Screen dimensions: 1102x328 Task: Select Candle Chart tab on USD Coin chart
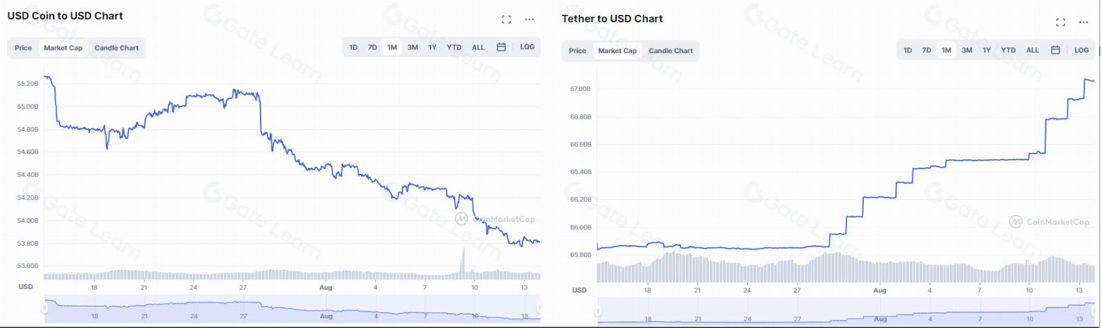[117, 48]
